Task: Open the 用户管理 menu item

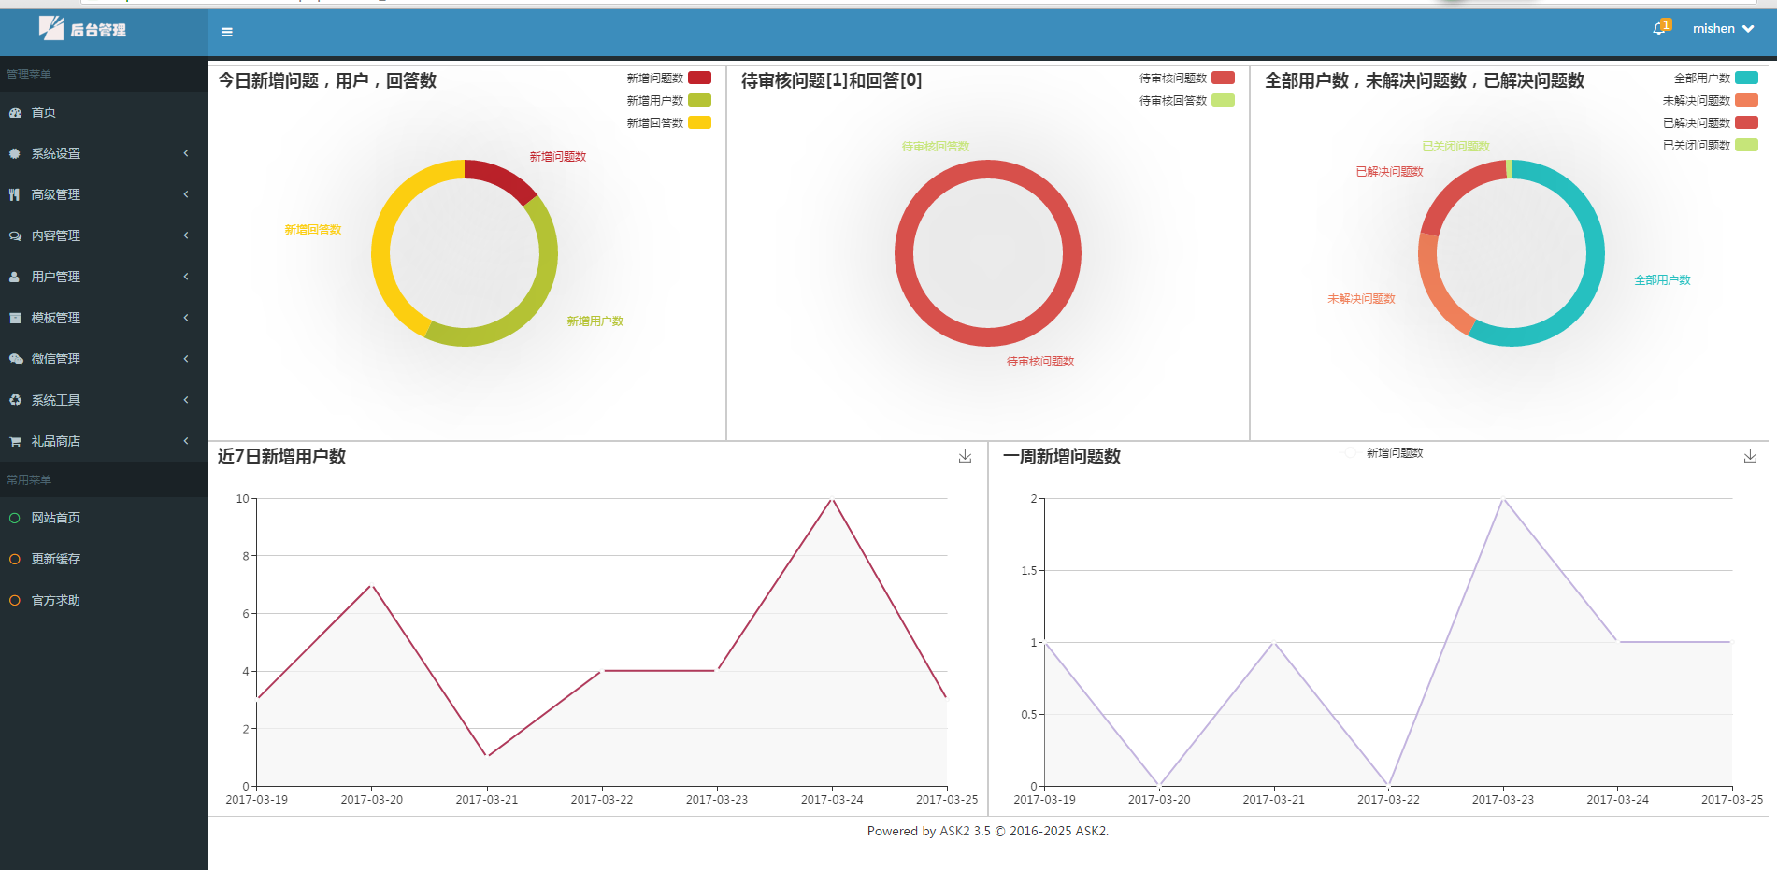Action: coord(56,277)
